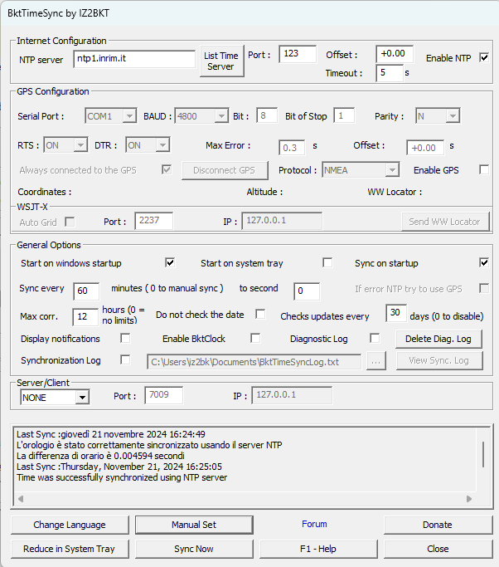Click the log's scroll left arrow

click(x=21, y=499)
